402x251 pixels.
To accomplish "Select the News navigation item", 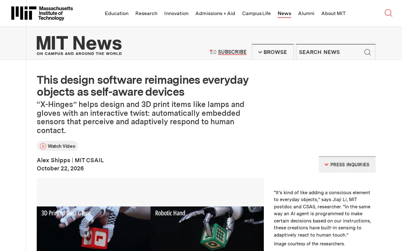I will point(284,13).
